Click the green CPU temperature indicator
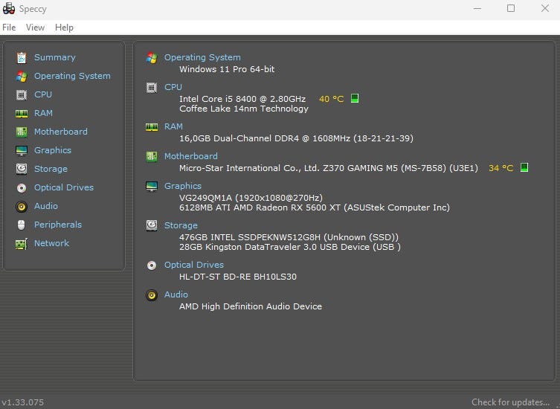The width and height of the screenshot is (560, 409). coord(355,98)
